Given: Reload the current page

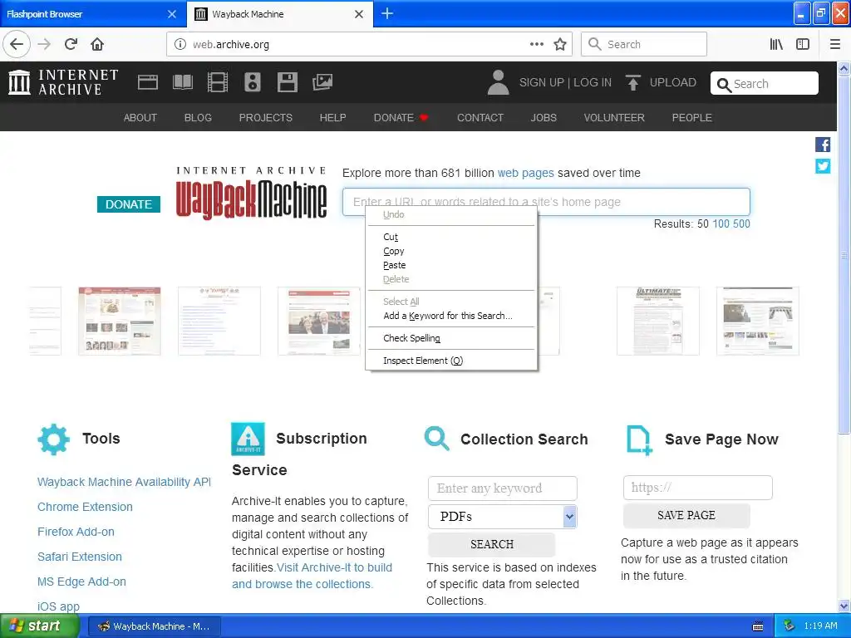Looking at the screenshot, I should point(71,45).
